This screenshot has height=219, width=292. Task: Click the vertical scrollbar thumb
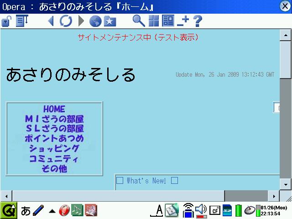286,60
